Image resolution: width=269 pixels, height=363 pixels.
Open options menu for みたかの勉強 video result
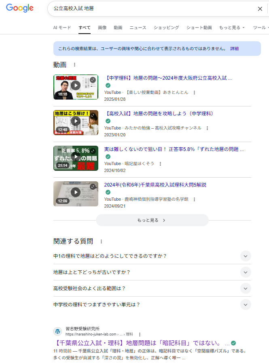[x=207, y=128]
